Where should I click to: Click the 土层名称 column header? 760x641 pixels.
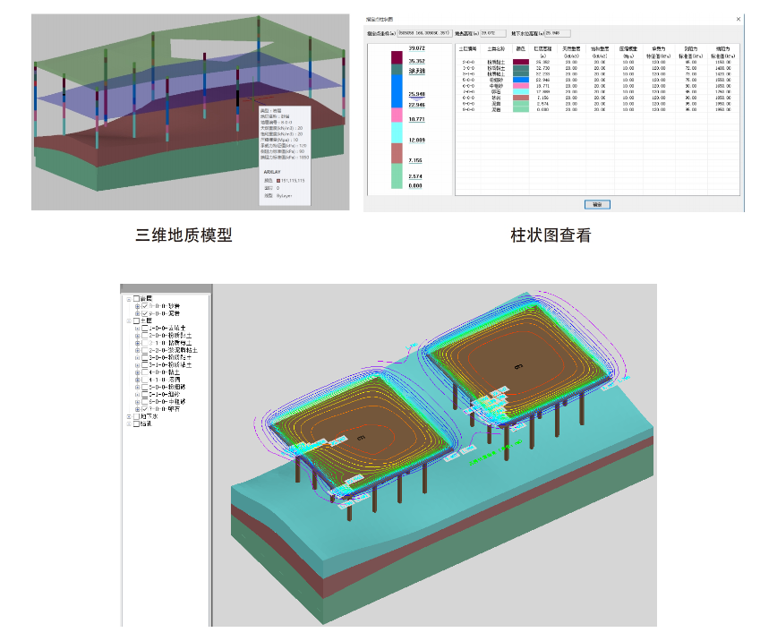[x=494, y=49]
